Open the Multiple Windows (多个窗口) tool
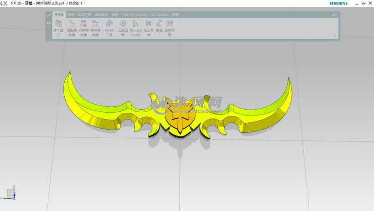Image resolution: width=374 pixels, height=211 pixels. (58, 28)
